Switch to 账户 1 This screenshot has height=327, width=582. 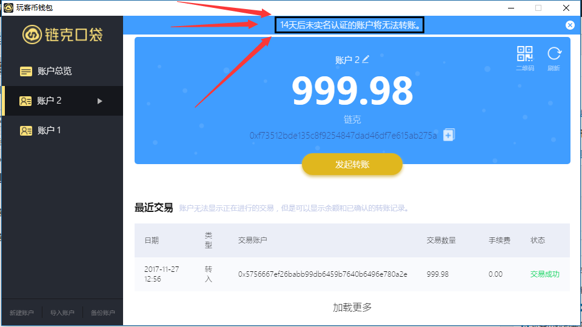pyautogui.click(x=62, y=131)
